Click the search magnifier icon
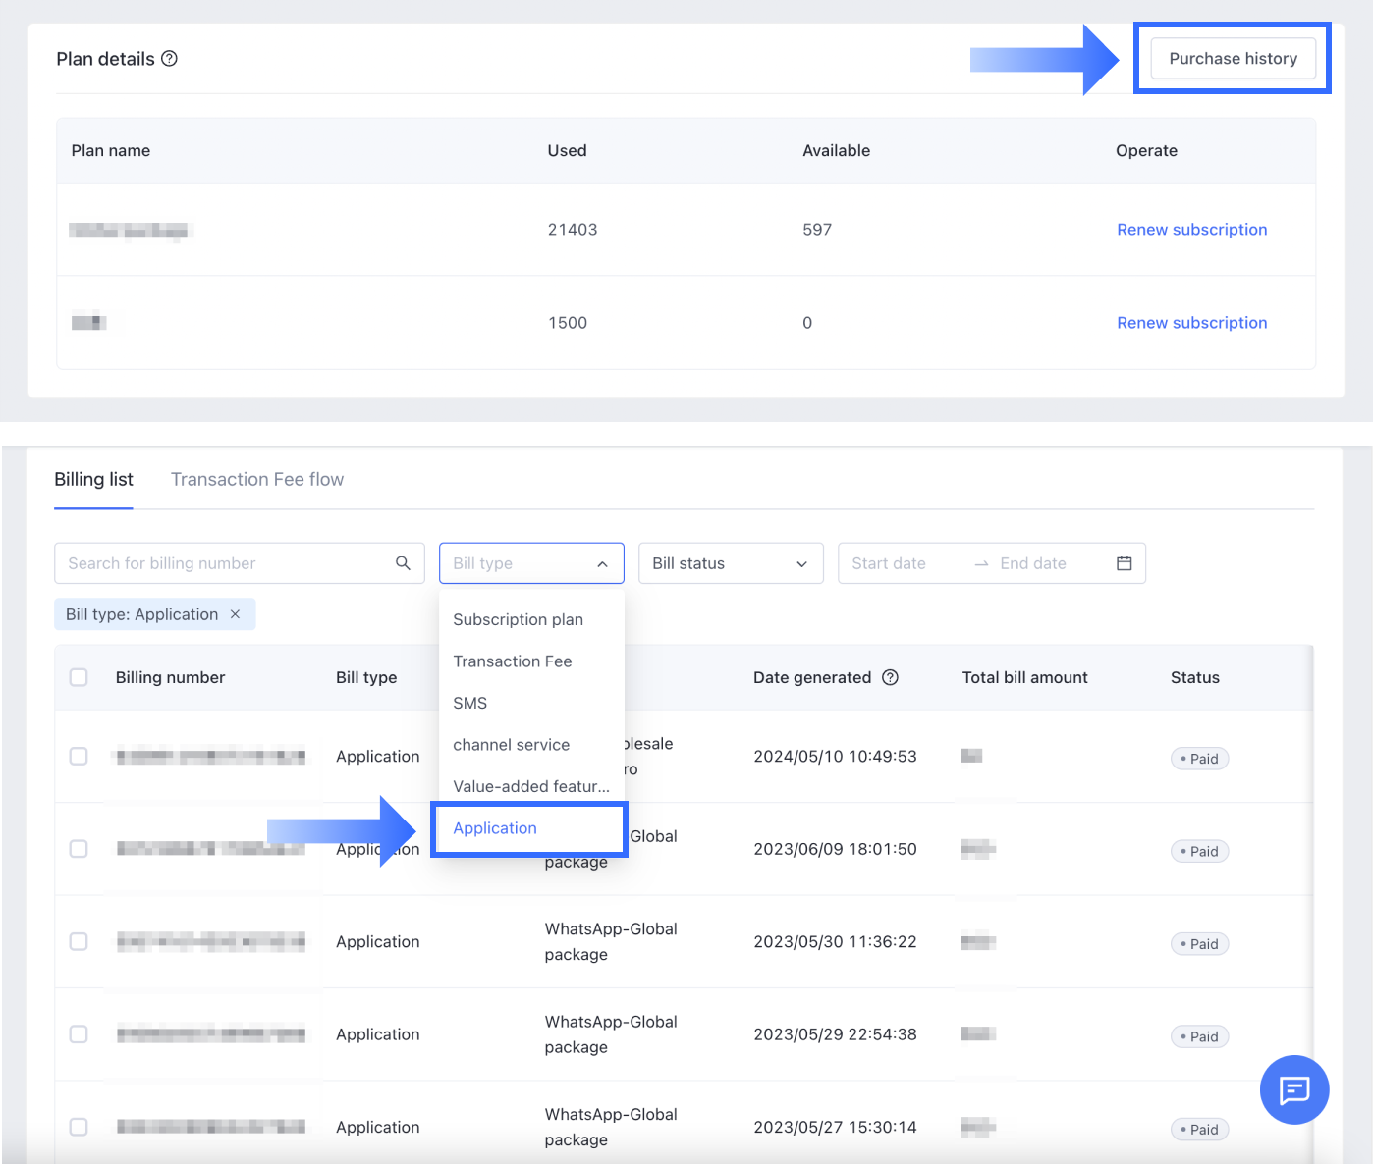Image resolution: width=1373 pixels, height=1164 pixels. pos(403,563)
